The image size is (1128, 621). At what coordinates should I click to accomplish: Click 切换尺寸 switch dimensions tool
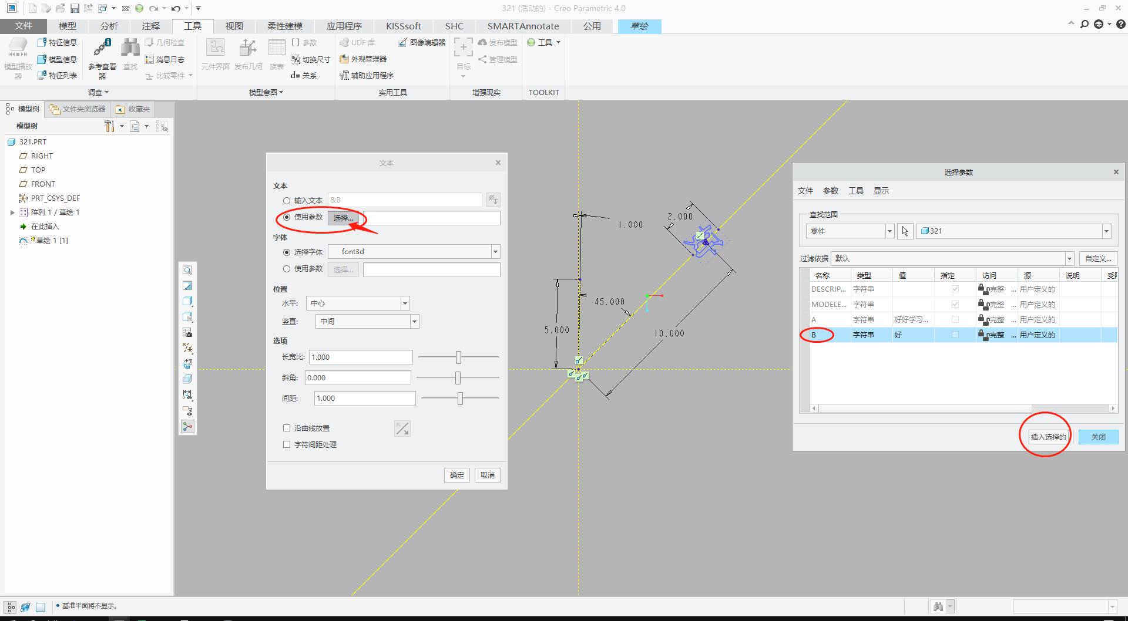click(x=311, y=59)
